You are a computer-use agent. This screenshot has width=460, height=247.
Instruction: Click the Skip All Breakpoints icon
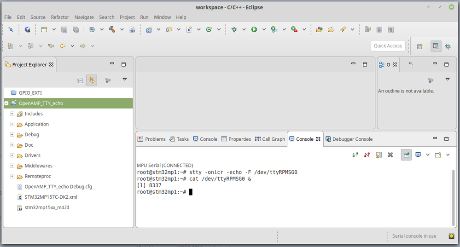[11, 29]
